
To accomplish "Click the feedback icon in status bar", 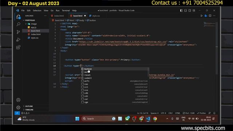I will coord(210,113).
